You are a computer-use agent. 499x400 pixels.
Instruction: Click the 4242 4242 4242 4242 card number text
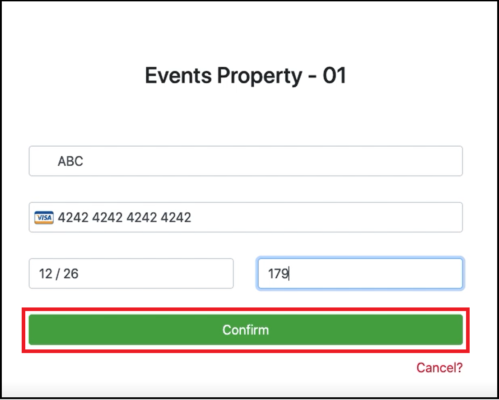pyautogui.click(x=125, y=218)
